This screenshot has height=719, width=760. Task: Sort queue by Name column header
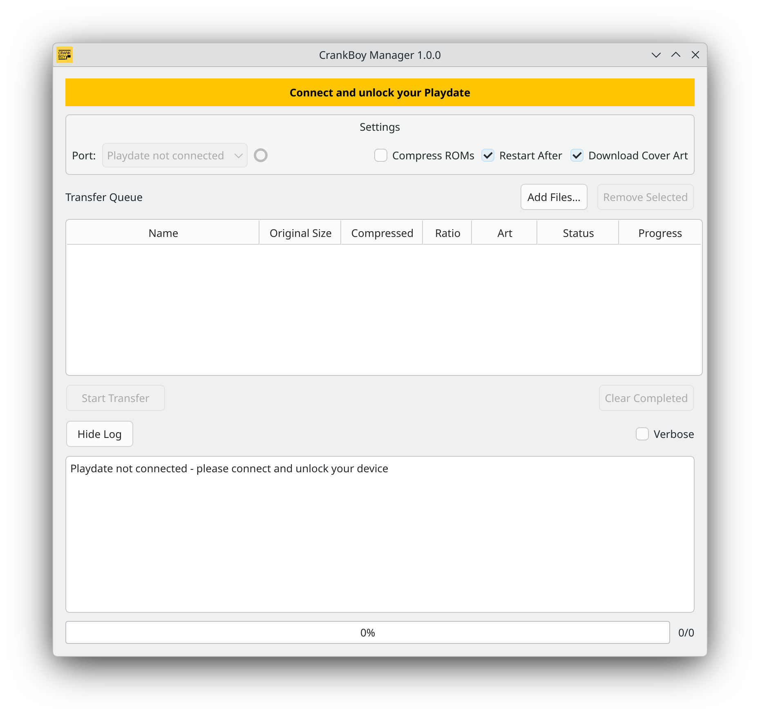point(163,233)
